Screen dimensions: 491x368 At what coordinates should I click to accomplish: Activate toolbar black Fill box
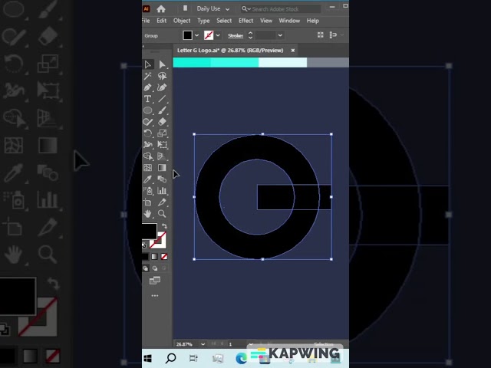point(150,232)
